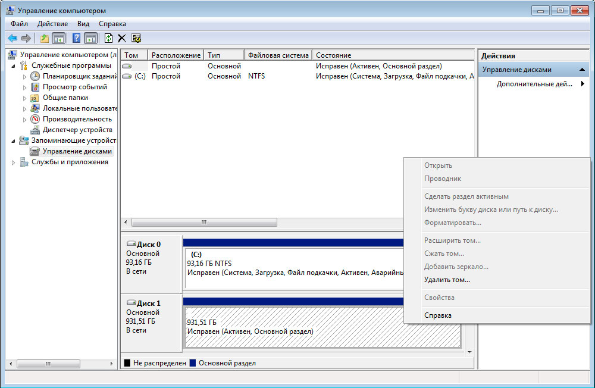Choose Удалить том in context menu
This screenshot has height=388, width=595.
coord(447,280)
